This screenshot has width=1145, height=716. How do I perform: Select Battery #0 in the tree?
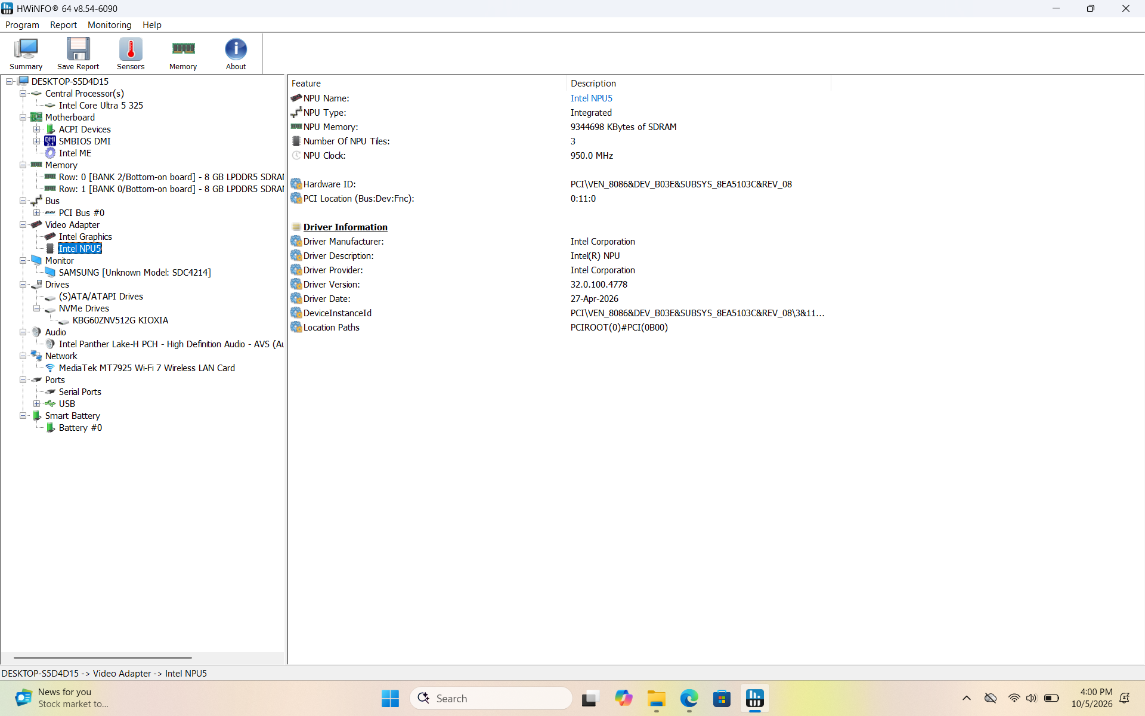pos(81,428)
